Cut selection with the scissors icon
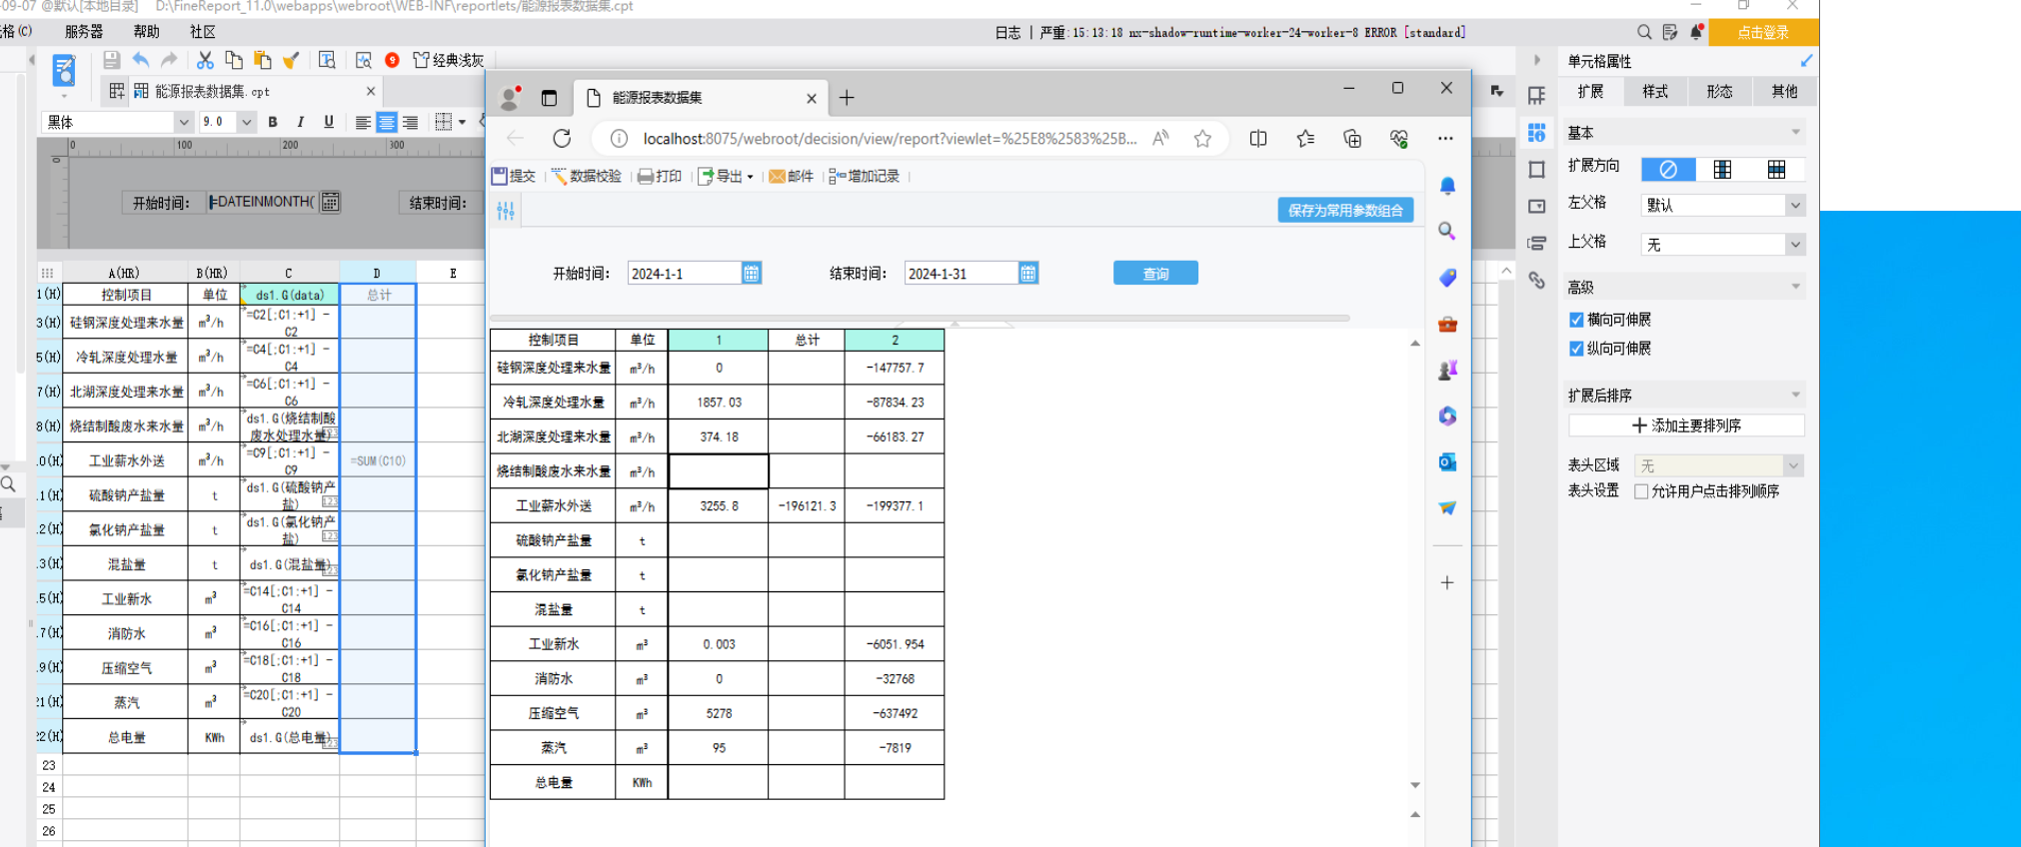2021x847 pixels. coord(205,60)
